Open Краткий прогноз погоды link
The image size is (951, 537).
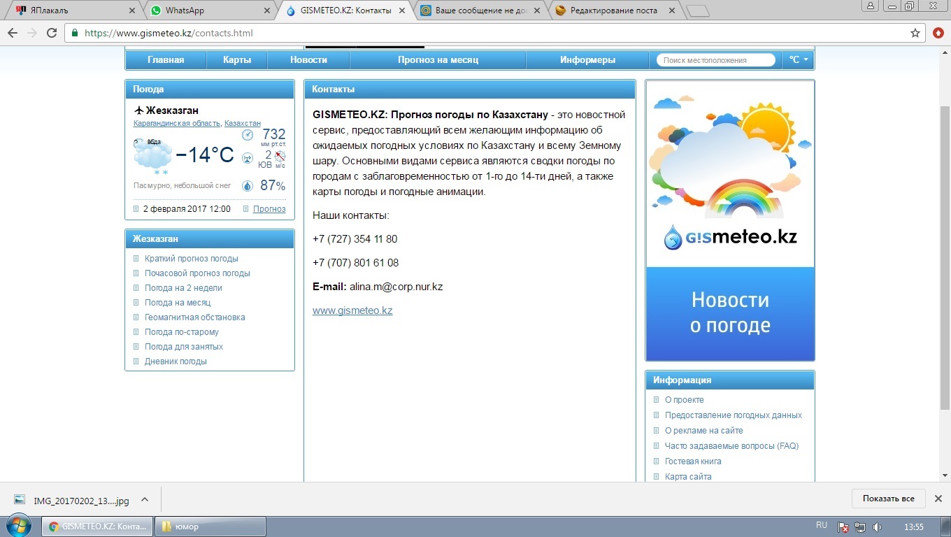(x=192, y=259)
